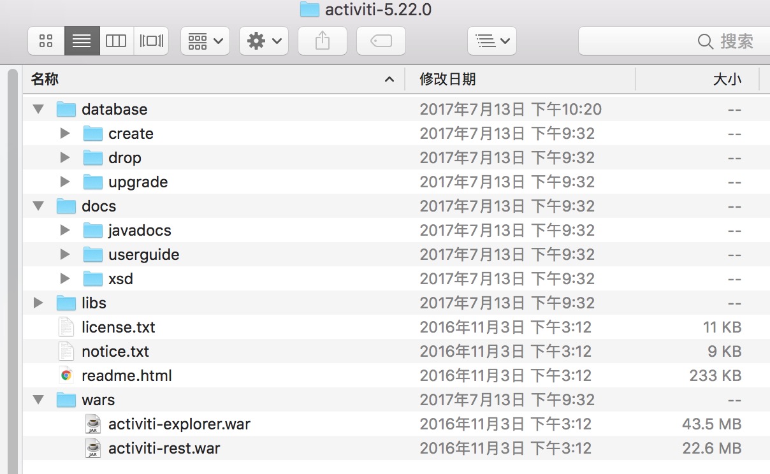770x474 pixels.
Task: Select the upgrade folder icon
Action: [x=93, y=182]
